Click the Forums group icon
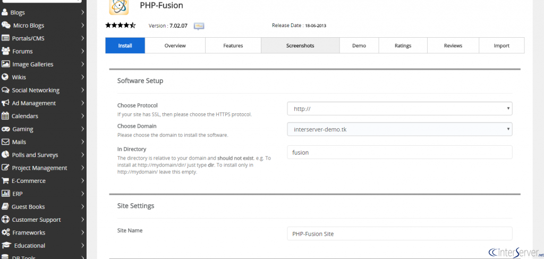This screenshot has width=544, height=259. 5,51
